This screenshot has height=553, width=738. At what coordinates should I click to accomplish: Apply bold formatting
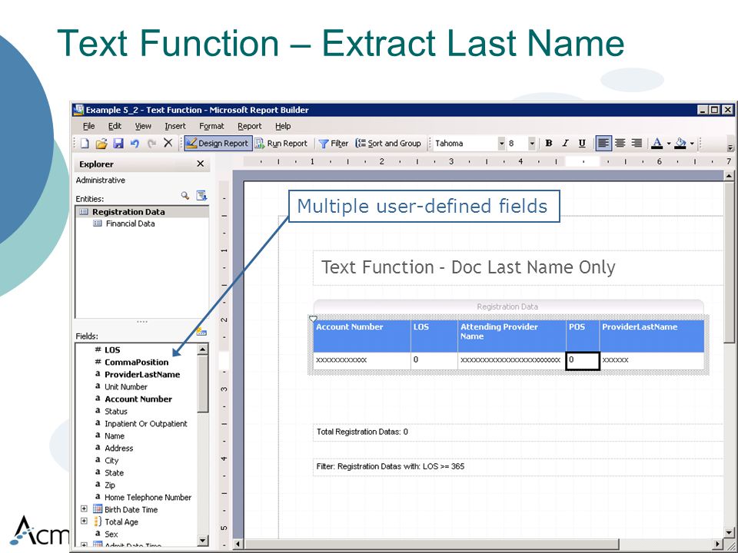(x=548, y=144)
